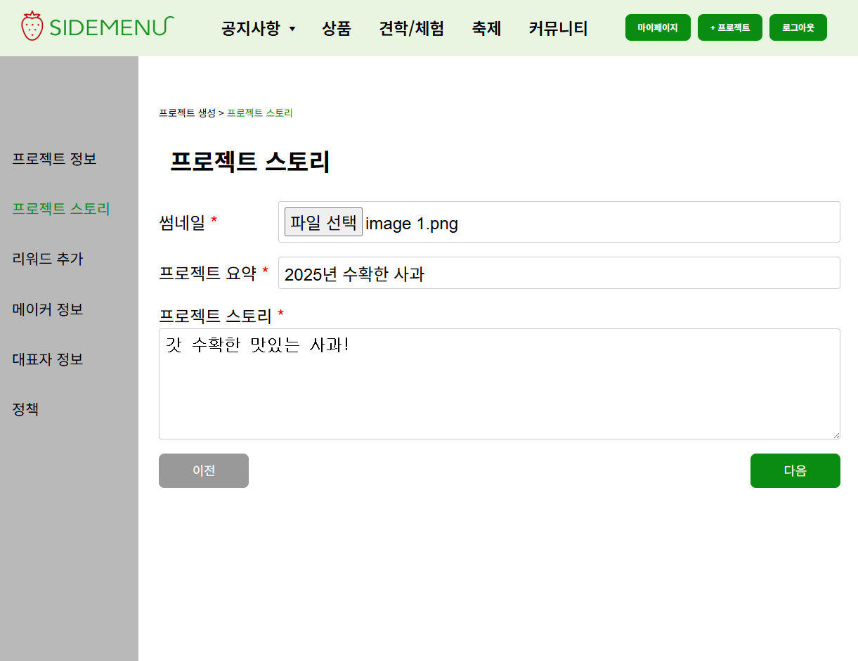Viewport: 858px width, 661px height.
Task: Click 파일 선택 to change the thumbnail
Action: (323, 222)
